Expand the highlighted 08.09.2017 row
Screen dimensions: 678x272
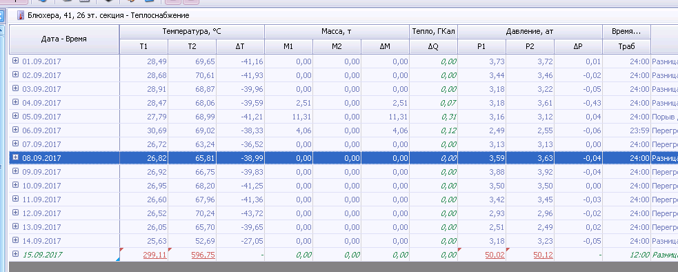point(16,157)
